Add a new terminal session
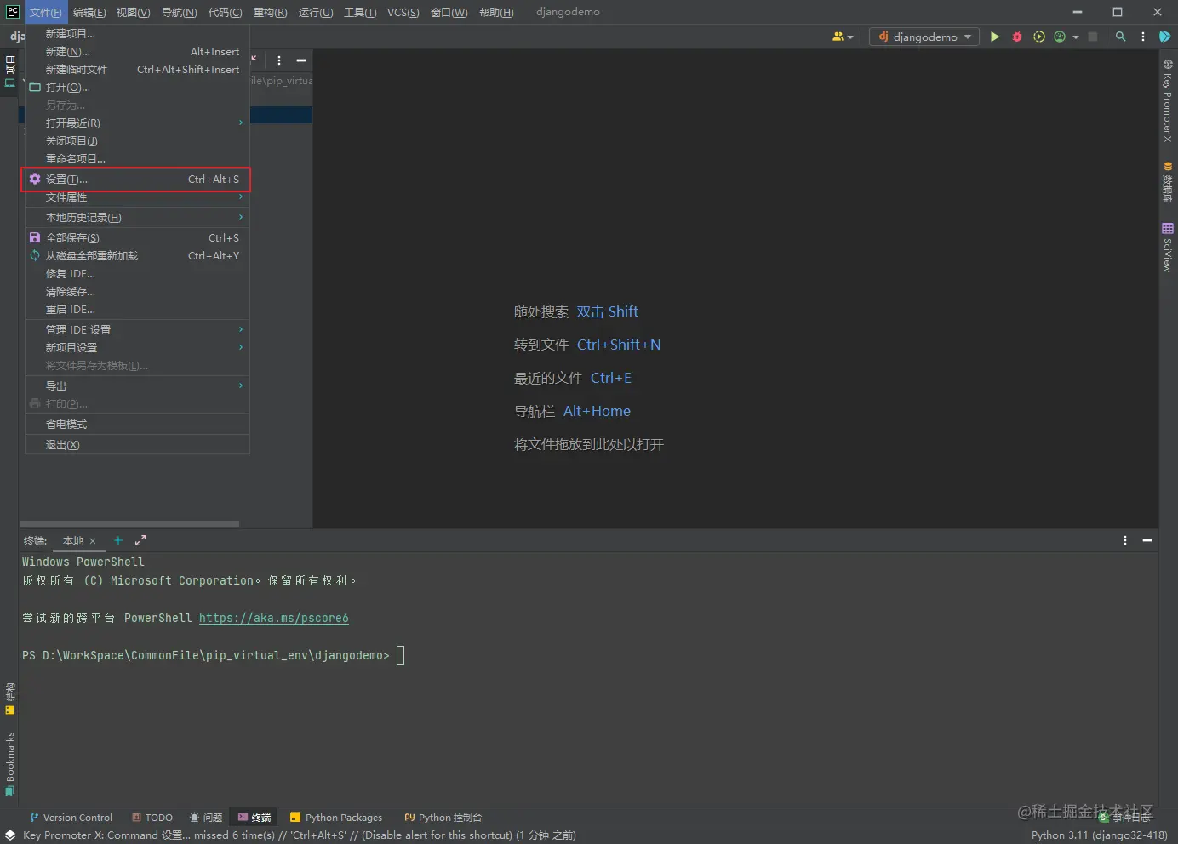The width and height of the screenshot is (1178, 844). pos(118,540)
